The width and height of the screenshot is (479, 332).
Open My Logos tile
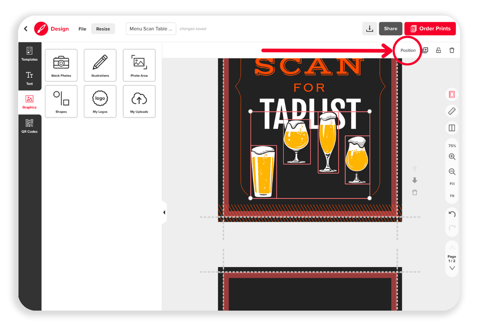100,101
